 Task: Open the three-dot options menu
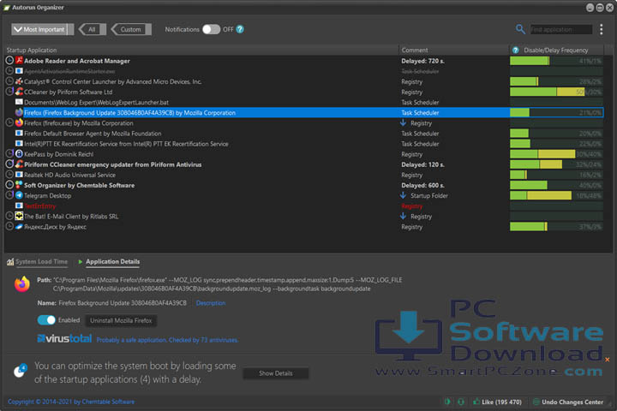pyautogui.click(x=602, y=29)
